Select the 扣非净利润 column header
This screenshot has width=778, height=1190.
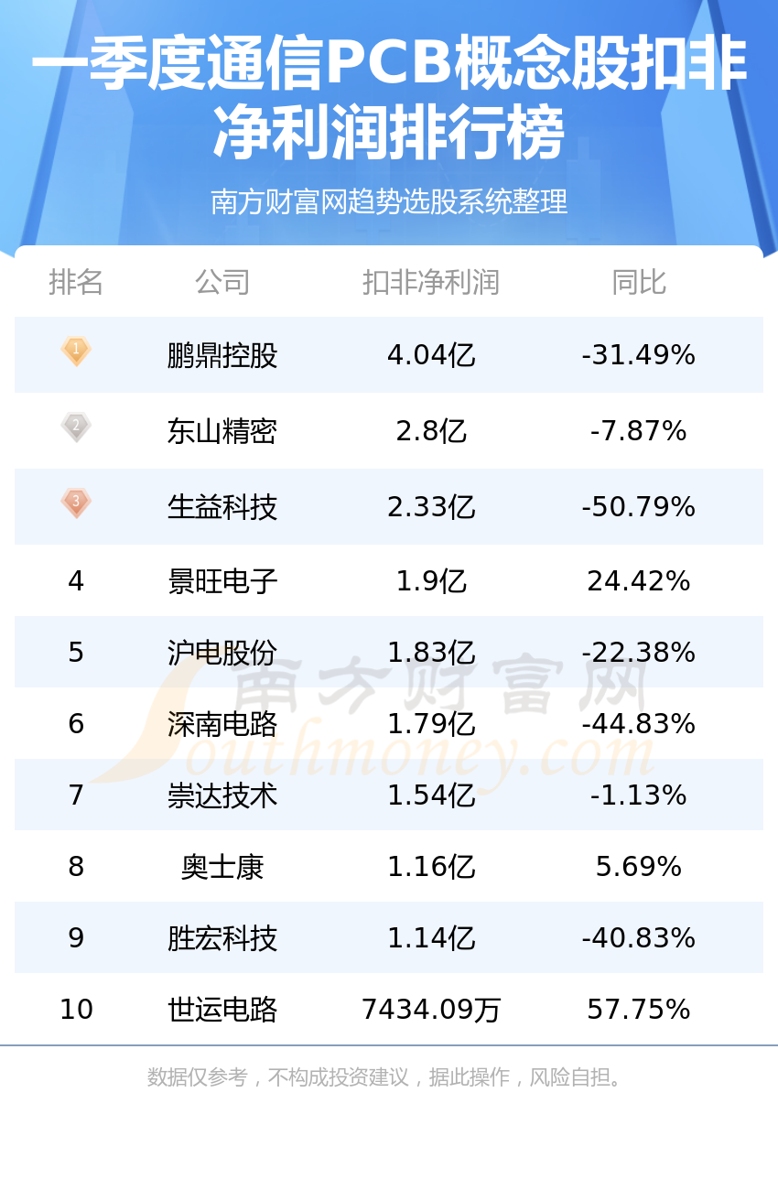[431, 282]
